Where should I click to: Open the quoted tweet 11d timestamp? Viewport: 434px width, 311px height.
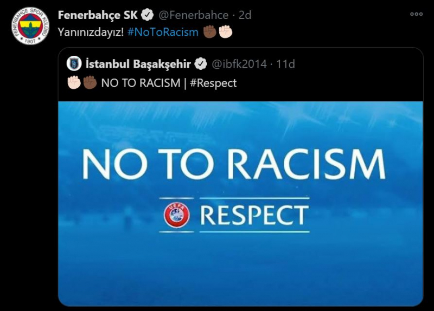285,64
